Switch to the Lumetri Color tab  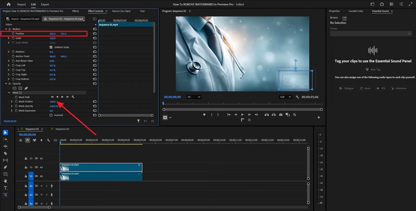pyautogui.click(x=356, y=11)
